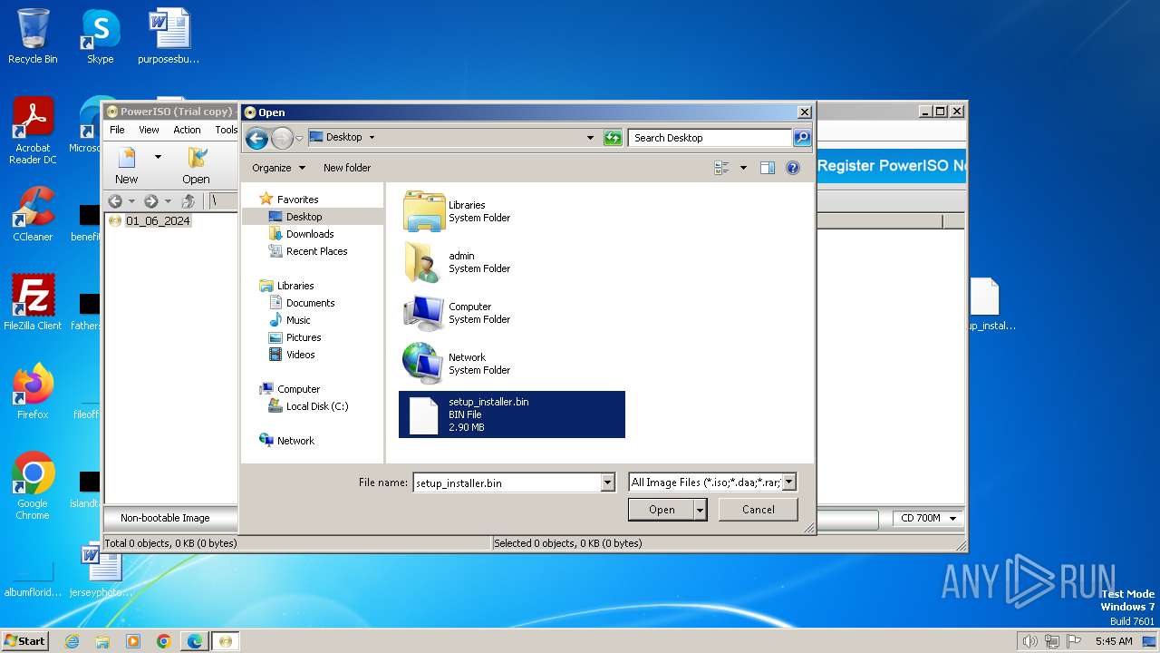Click Internet Explorer taskbar icon
The height and width of the screenshot is (653, 1160).
[72, 641]
